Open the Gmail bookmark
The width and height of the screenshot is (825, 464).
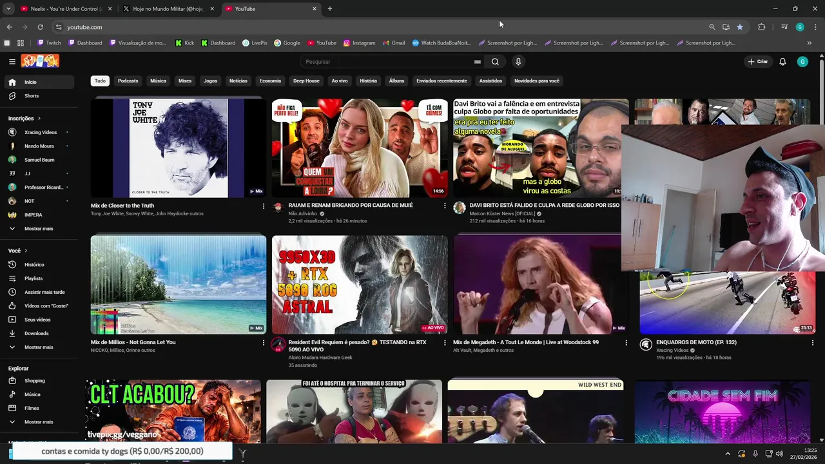[x=393, y=43]
